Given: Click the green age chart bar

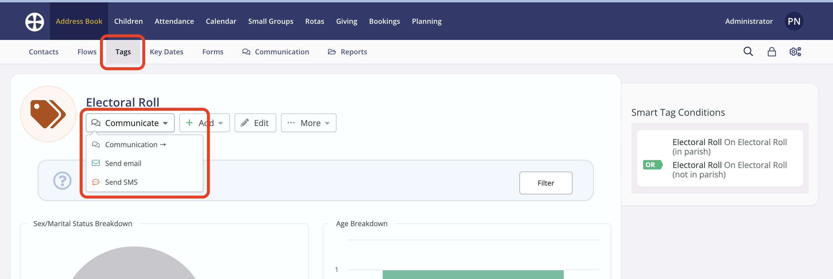Looking at the screenshot, I should click(x=473, y=275).
